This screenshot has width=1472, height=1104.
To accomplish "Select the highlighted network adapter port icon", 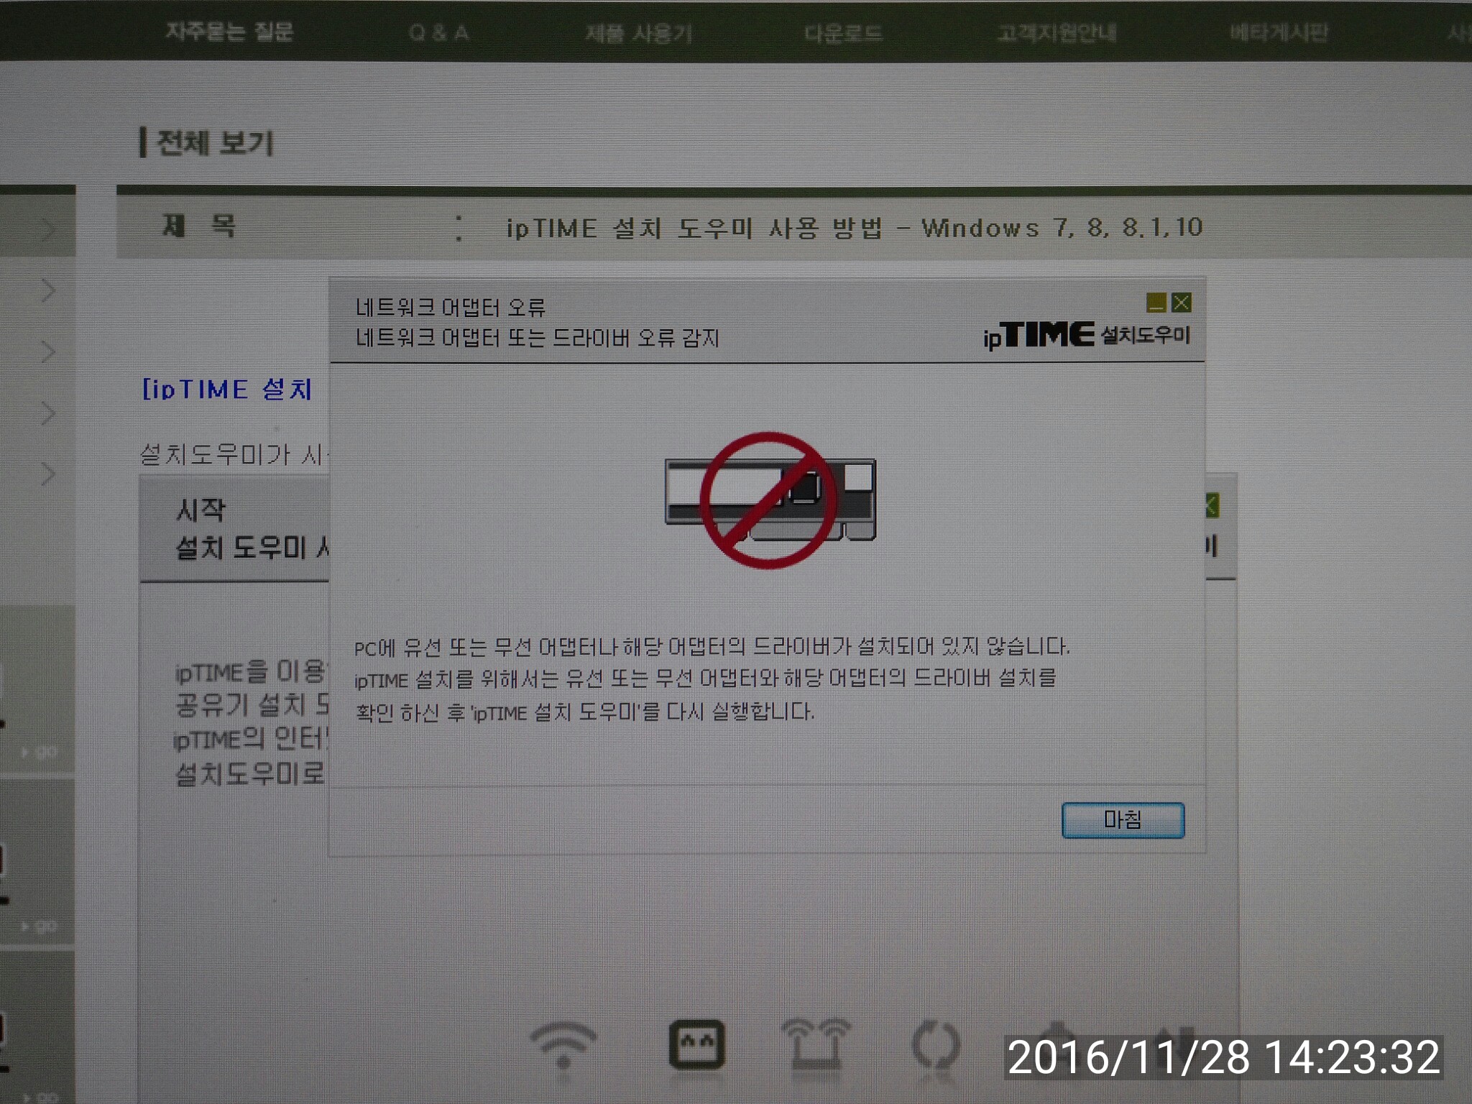I will [696, 1044].
